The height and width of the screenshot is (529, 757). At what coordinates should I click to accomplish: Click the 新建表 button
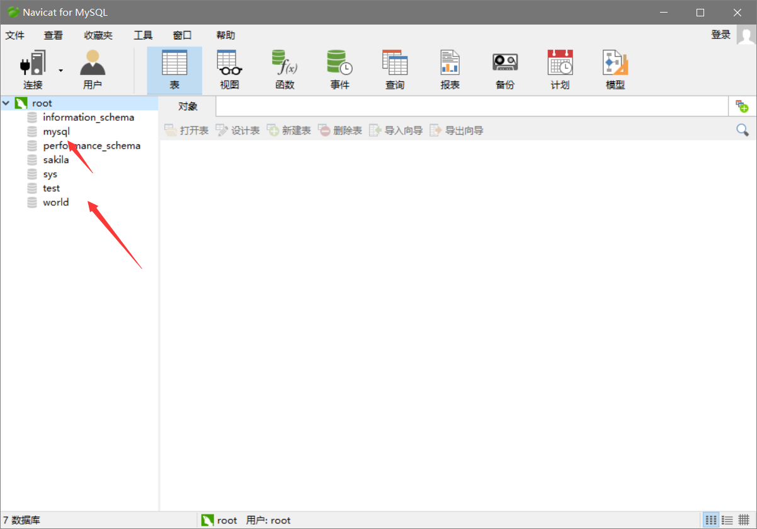click(x=289, y=130)
